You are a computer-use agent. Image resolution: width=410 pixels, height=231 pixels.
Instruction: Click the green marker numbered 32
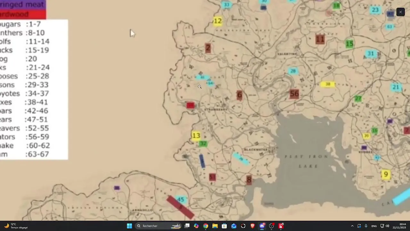203,143
